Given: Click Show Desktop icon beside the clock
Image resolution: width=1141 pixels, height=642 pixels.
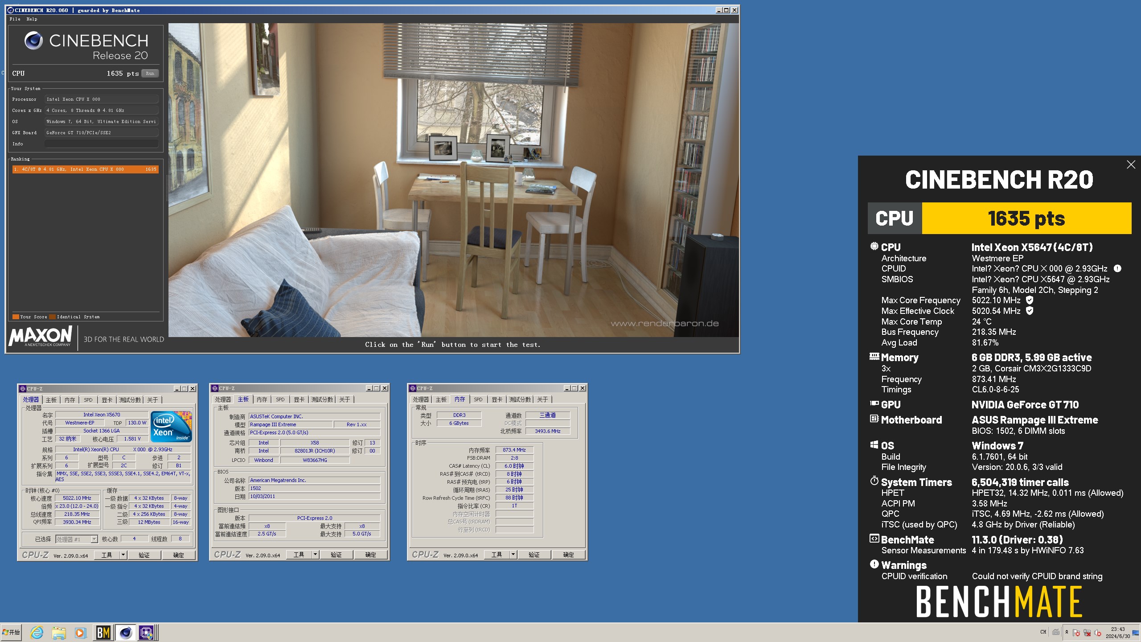Looking at the screenshot, I should [1136, 633].
